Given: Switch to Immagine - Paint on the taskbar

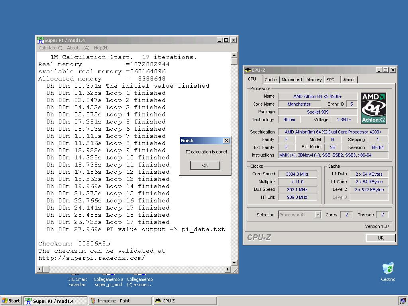Looking at the screenshot, I should tap(120, 301).
